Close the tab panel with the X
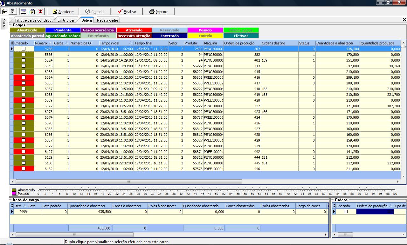The width and height of the screenshot is (407, 245). tap(404, 20)
